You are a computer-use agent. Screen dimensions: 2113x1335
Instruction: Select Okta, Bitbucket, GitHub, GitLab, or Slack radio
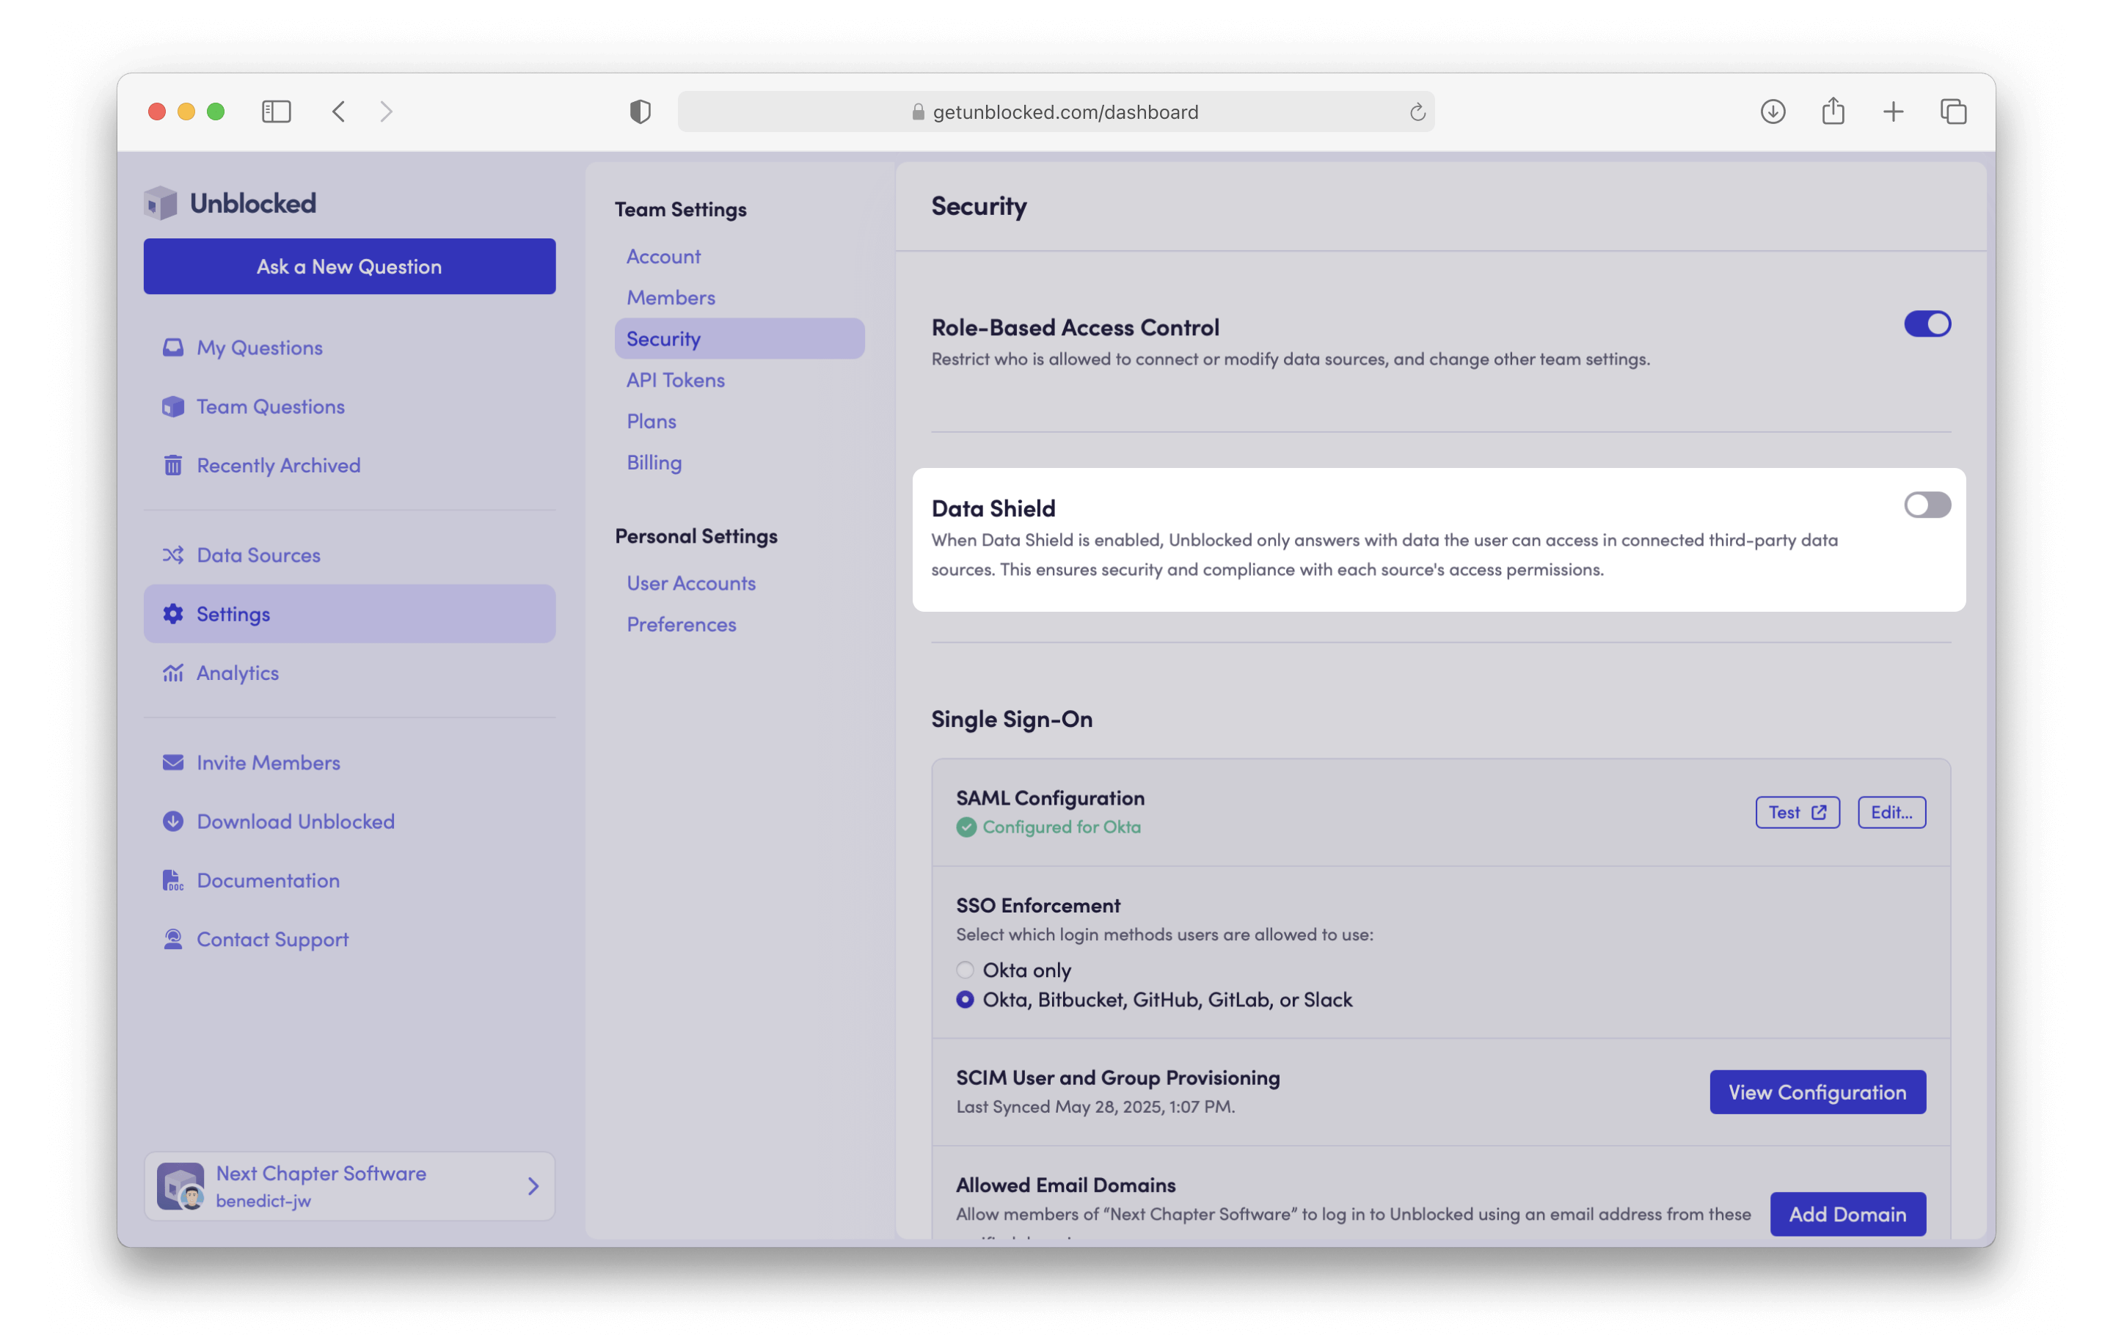coord(966,999)
